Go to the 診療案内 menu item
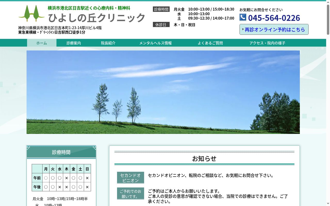Viewport: 330px width, 206px height. (74, 43)
